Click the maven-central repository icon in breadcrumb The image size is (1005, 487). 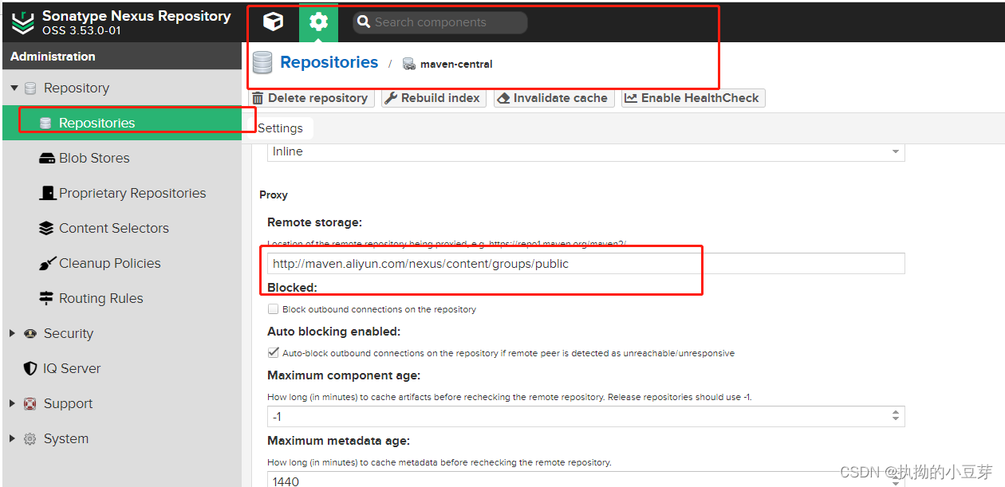[x=409, y=64]
